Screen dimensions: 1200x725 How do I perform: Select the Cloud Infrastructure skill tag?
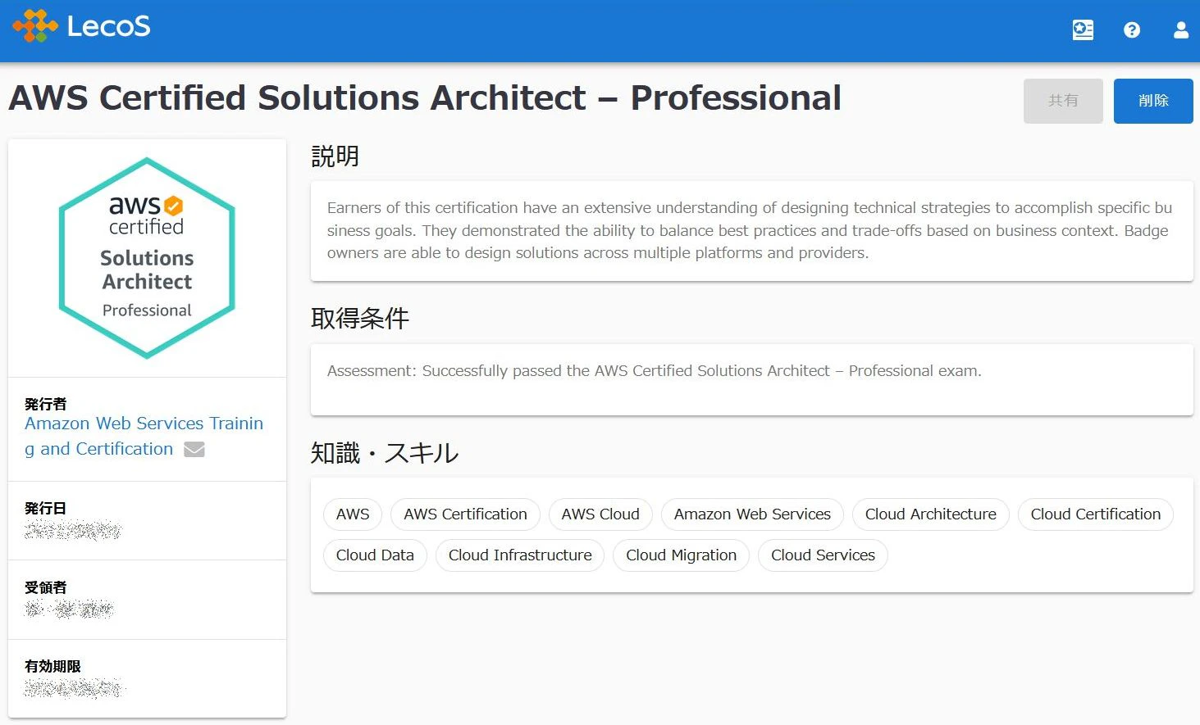(x=520, y=555)
